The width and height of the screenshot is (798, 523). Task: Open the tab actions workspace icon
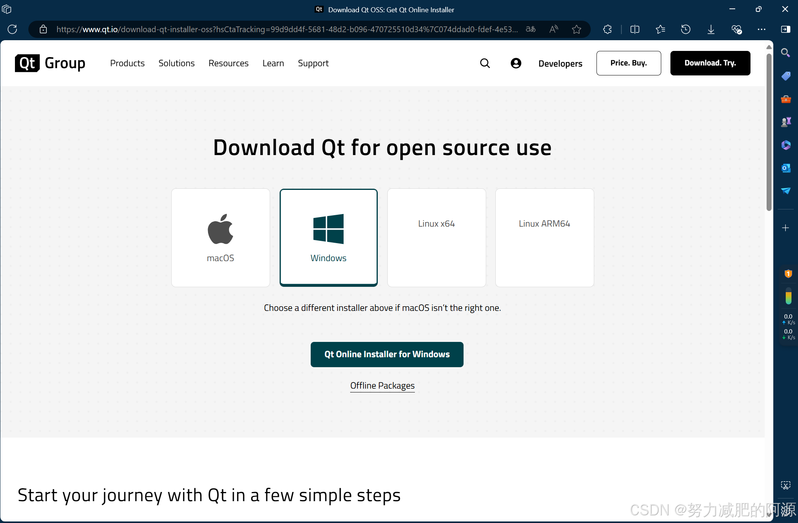coord(7,9)
